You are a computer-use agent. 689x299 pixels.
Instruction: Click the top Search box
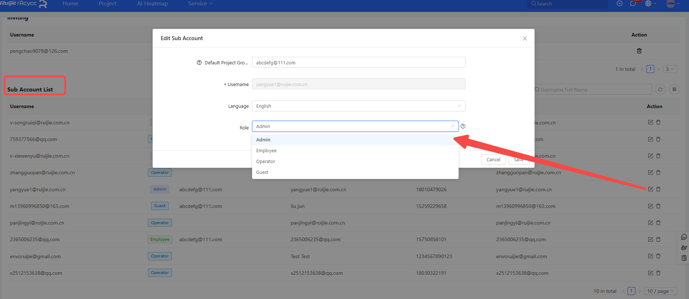click(x=567, y=4)
